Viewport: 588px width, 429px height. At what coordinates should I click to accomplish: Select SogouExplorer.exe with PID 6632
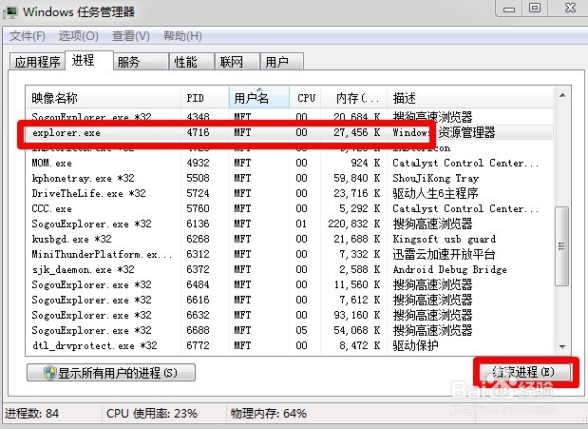pyautogui.click(x=289, y=315)
